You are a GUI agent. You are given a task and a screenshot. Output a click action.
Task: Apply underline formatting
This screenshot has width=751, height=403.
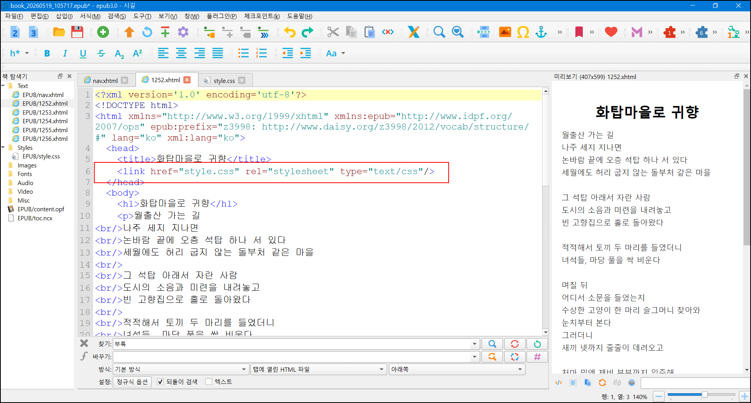tap(83, 53)
